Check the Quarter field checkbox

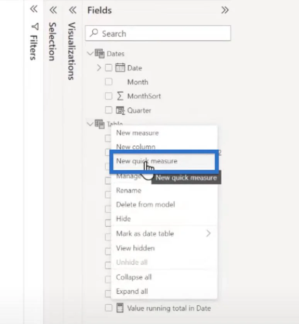[x=109, y=110]
